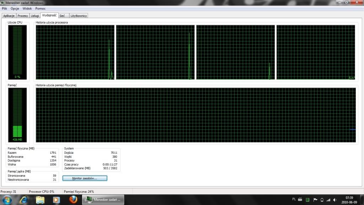Click the Menedżer zadań taskbar button
Image resolution: width=364 pixels, height=205 pixels.
[103, 200]
